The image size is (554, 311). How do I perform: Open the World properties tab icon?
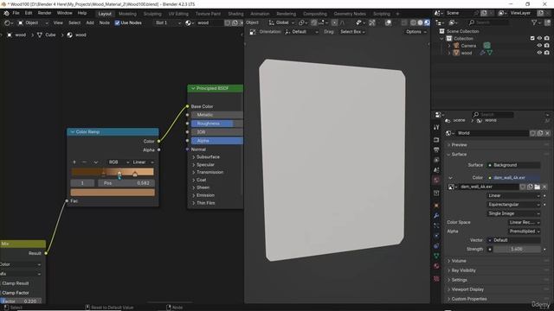click(x=436, y=181)
